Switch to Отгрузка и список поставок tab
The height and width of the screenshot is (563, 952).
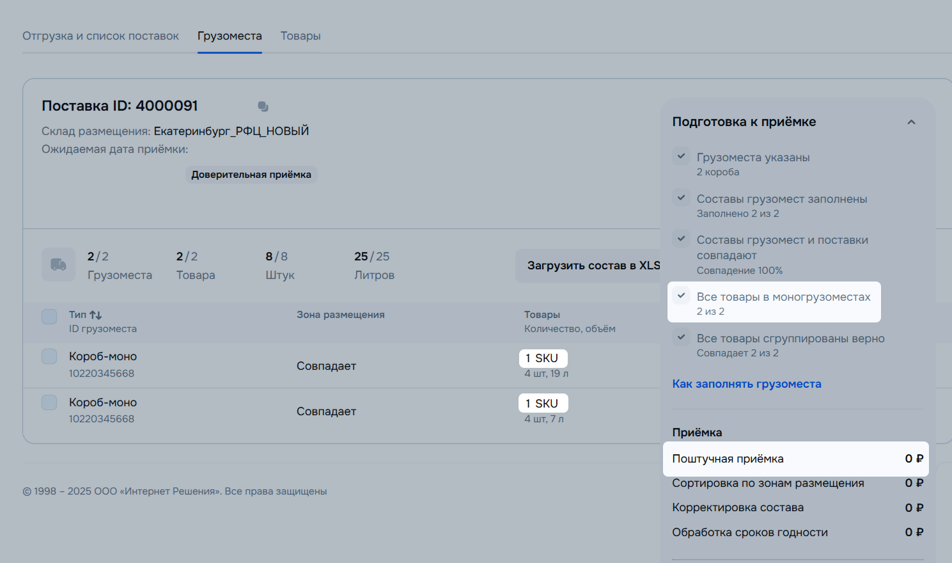click(100, 36)
